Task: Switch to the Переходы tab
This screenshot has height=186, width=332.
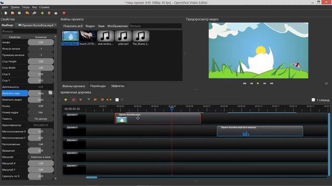Action: click(x=98, y=86)
